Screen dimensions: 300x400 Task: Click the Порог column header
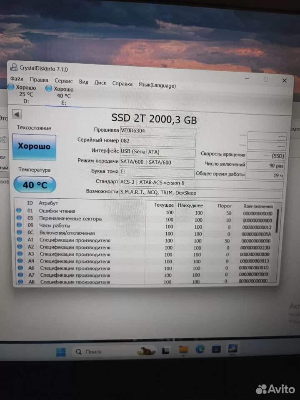225,205
